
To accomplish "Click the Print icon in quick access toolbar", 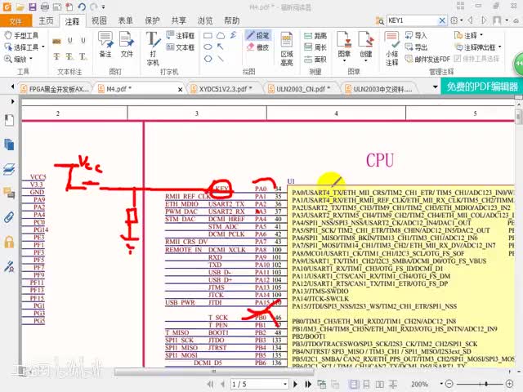I will click(45, 7).
